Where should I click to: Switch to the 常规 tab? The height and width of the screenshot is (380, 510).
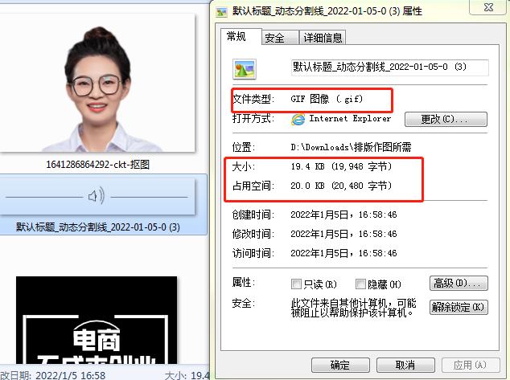pyautogui.click(x=238, y=37)
